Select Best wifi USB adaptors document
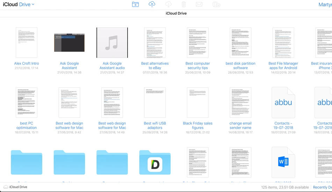The height and width of the screenshot is (192, 332). coord(155,103)
